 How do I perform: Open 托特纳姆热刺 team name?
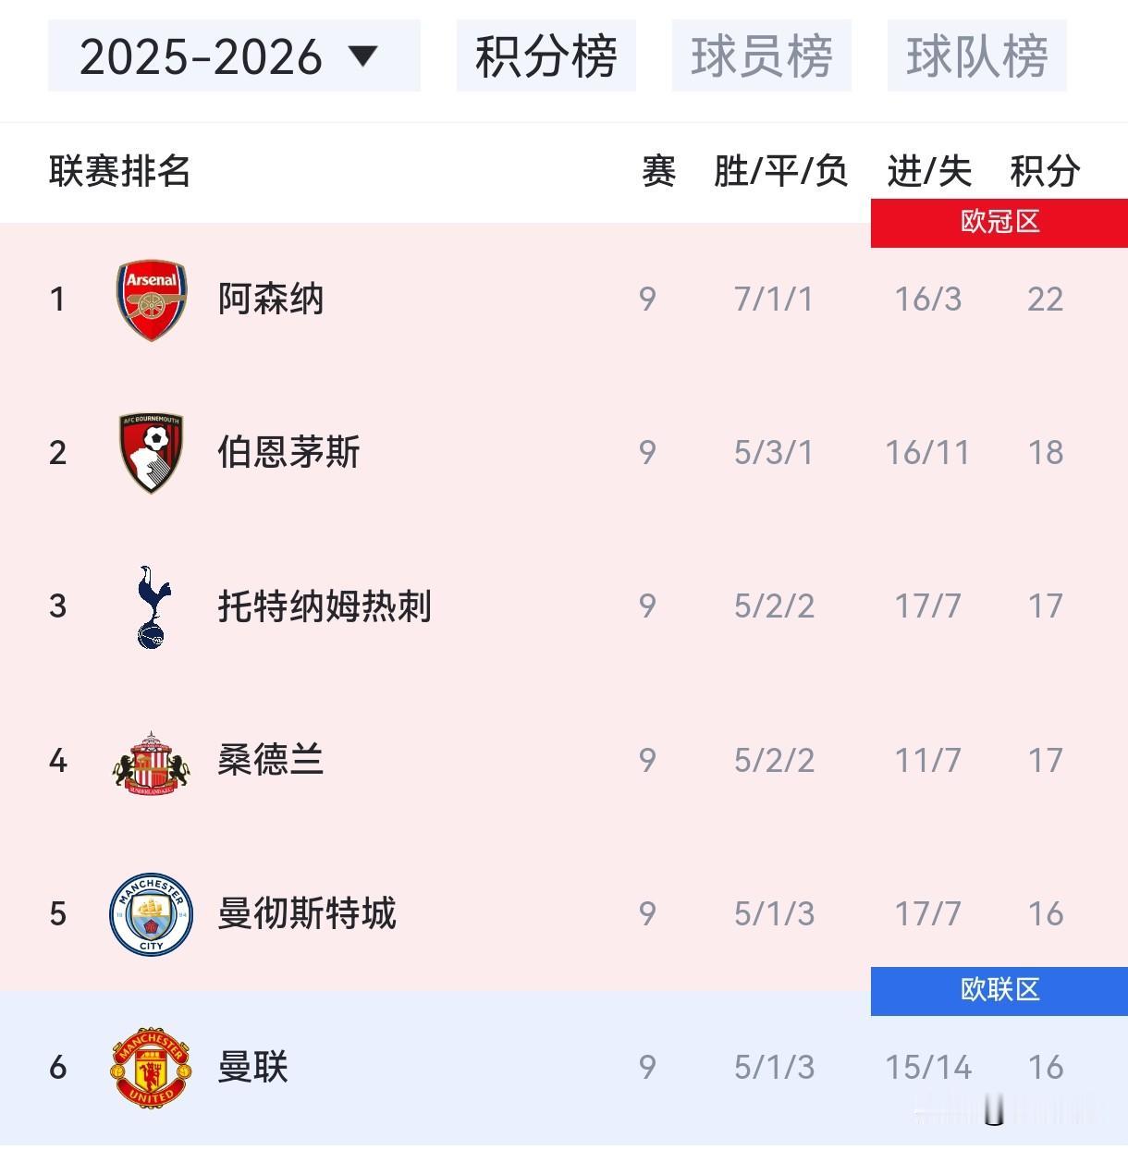click(325, 606)
